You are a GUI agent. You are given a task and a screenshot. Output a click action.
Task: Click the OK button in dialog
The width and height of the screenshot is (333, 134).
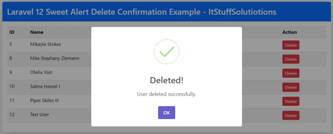(x=166, y=113)
